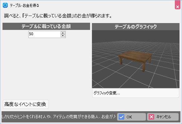
Task: Click the テーブルのグラフィック header
Action: click(x=136, y=26)
